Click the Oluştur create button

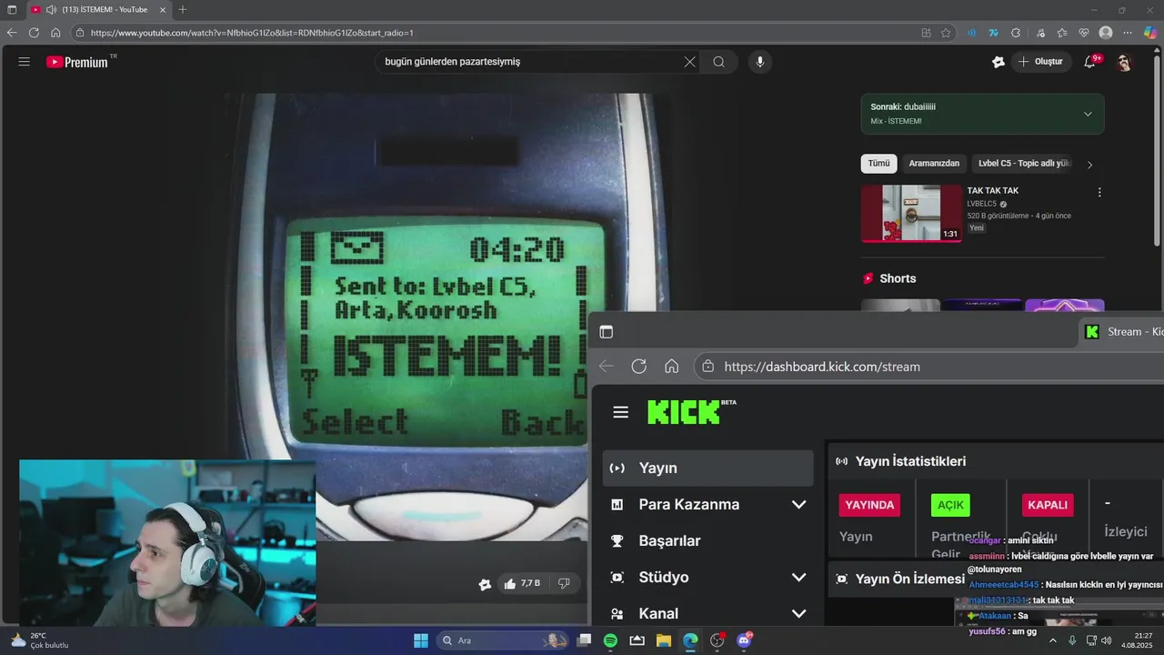(x=1041, y=62)
